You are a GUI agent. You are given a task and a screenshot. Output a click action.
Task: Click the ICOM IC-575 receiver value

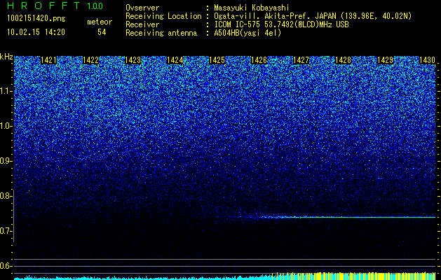[x=281, y=24]
